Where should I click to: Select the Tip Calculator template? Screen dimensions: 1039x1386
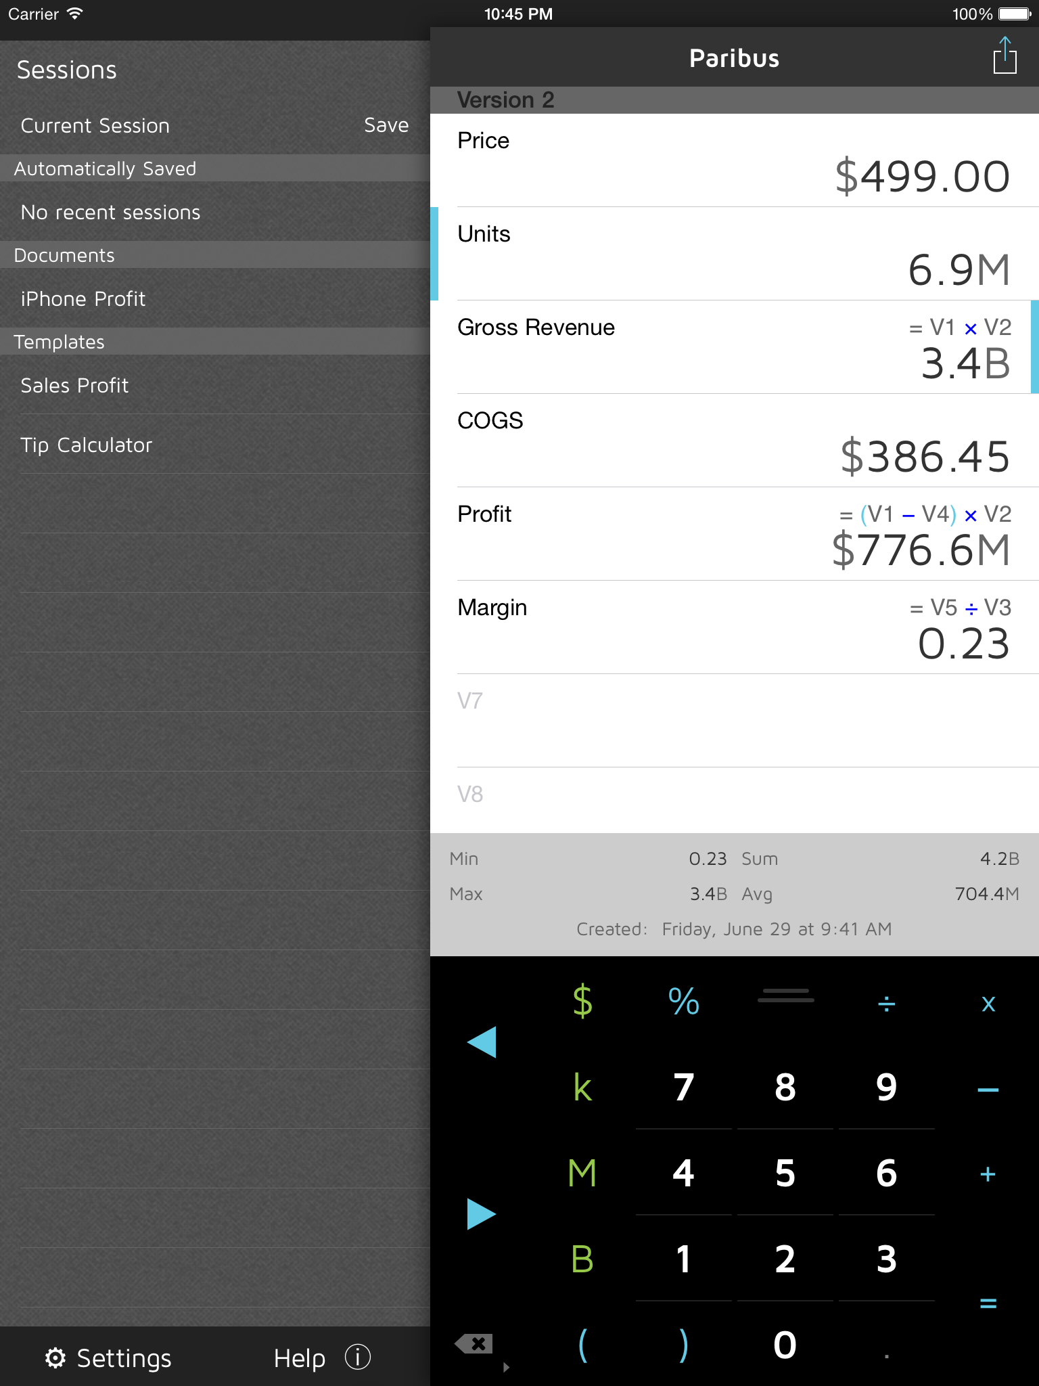pos(87,445)
